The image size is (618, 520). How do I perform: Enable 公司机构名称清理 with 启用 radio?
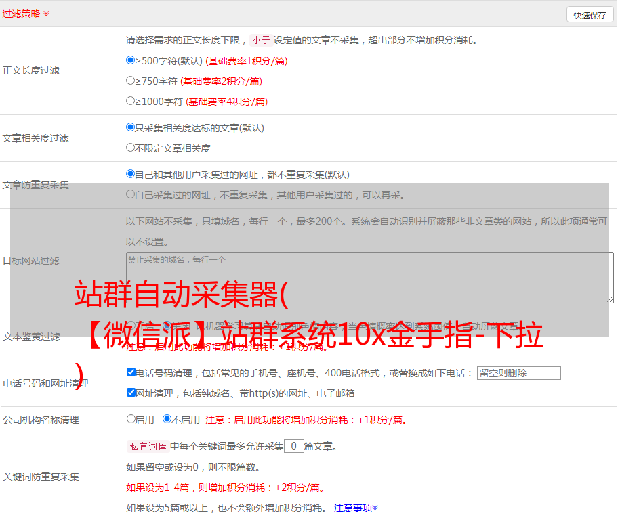coord(131,419)
